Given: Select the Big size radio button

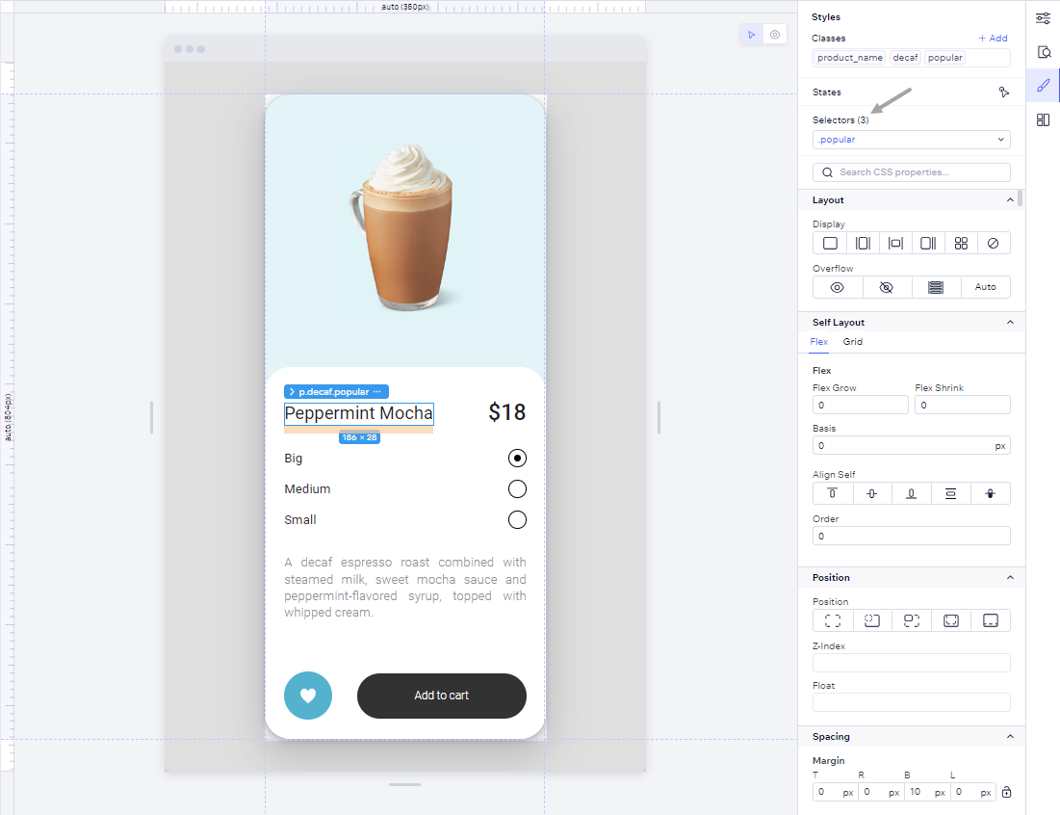Looking at the screenshot, I should [517, 459].
